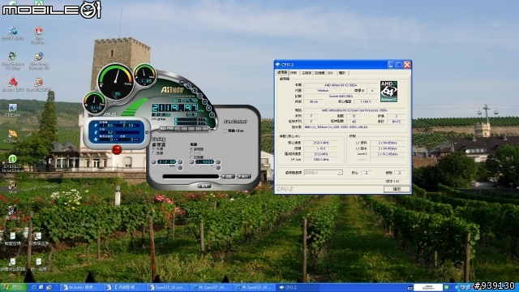
Task: Open the processor selection dropdown in CPU-Z
Action: [323, 173]
